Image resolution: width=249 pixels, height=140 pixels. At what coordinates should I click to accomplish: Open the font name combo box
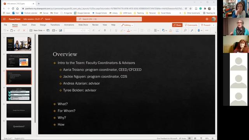coord(73,30)
